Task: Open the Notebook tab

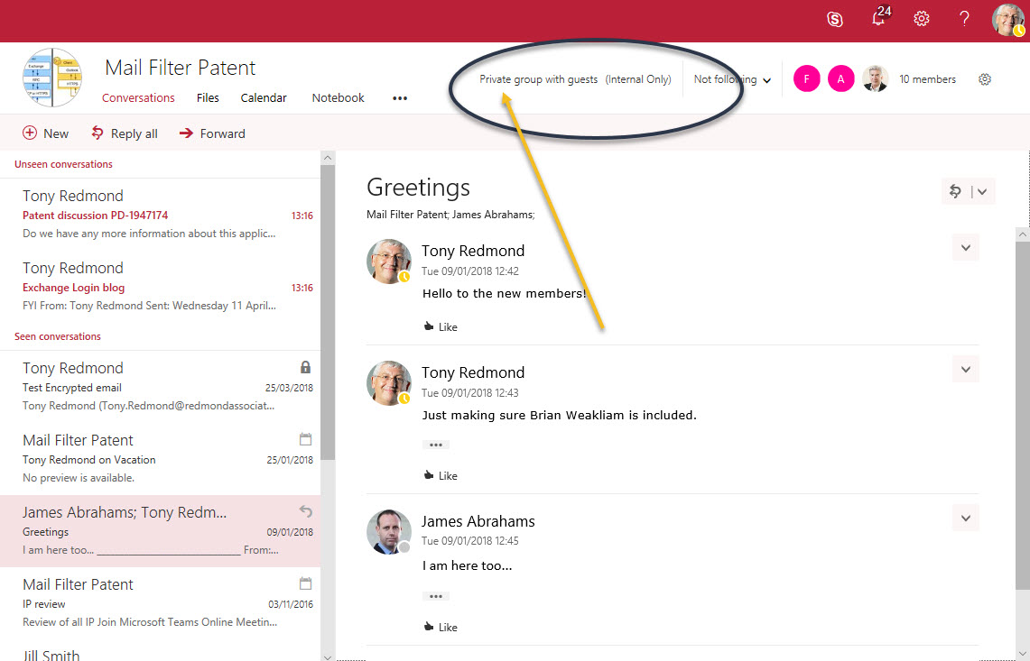Action: click(x=338, y=97)
